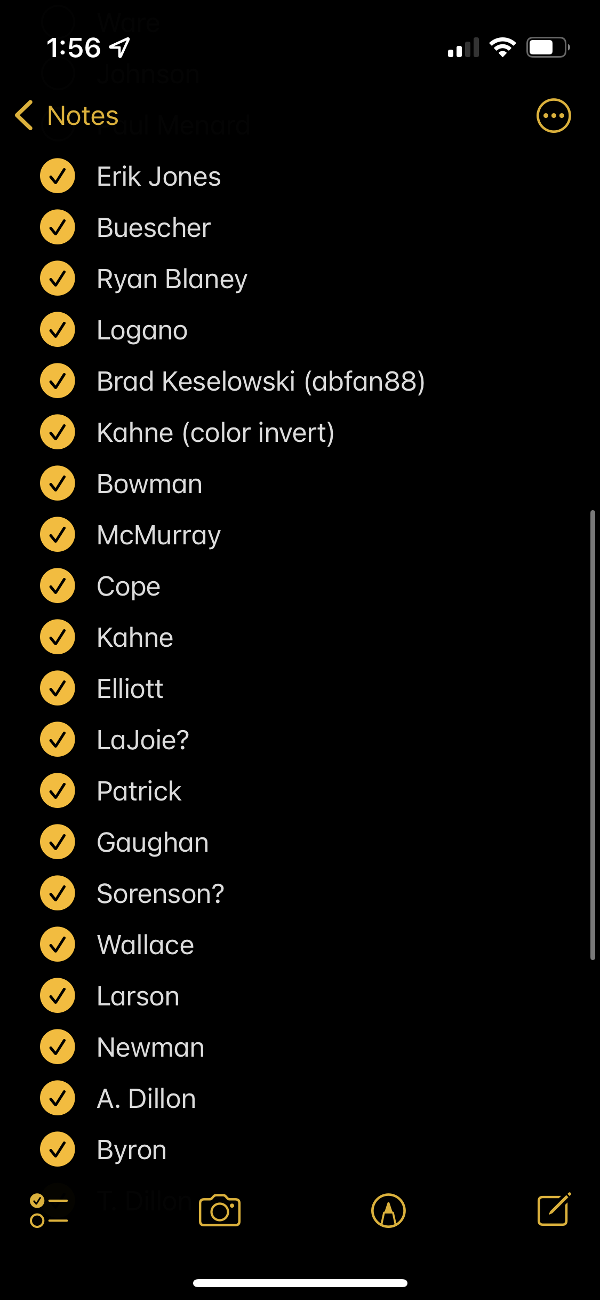Uncheck the Logano checklist item
This screenshot has width=600, height=1300.
pyautogui.click(x=58, y=330)
